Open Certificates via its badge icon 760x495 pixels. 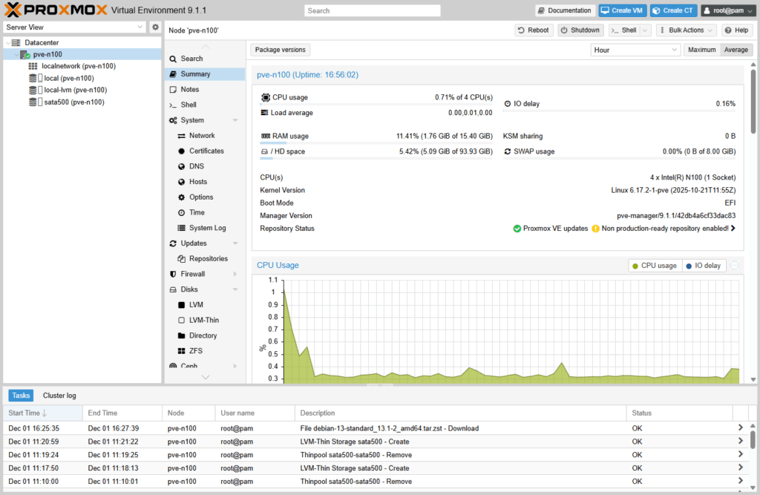pos(182,151)
